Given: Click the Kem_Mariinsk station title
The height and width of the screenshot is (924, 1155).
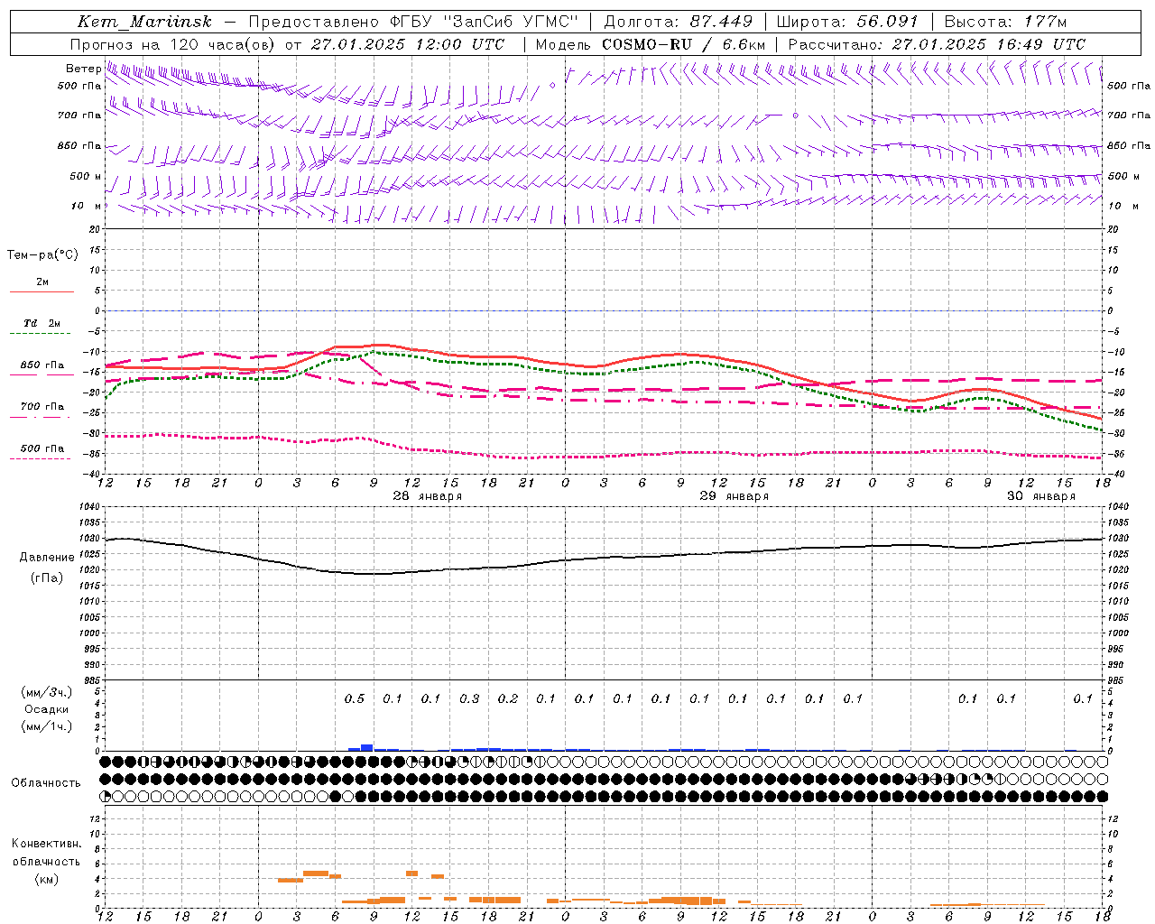Looking at the screenshot, I should tap(144, 22).
